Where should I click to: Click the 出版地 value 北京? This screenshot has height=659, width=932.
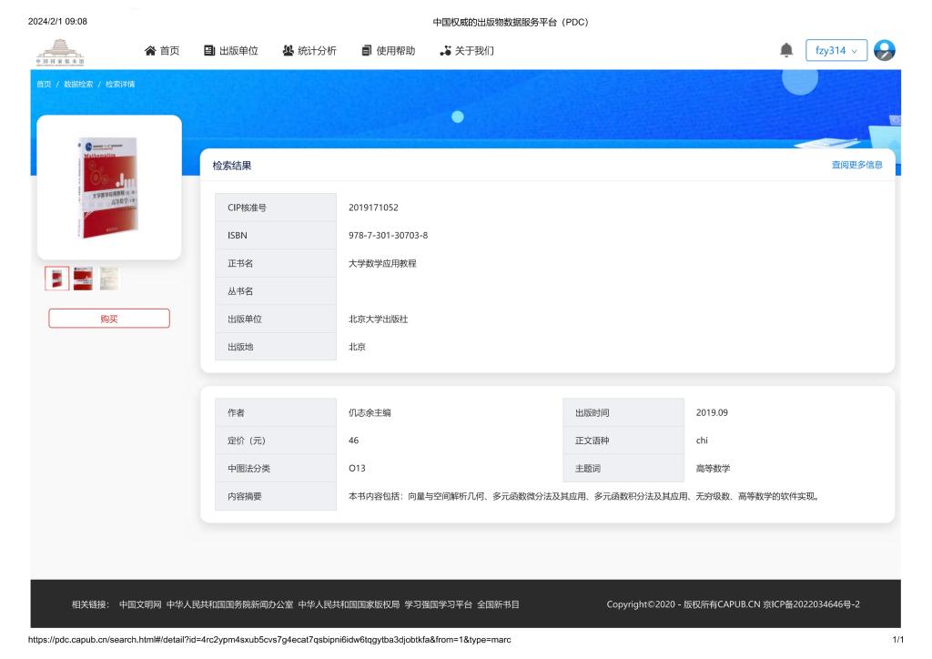click(x=357, y=347)
